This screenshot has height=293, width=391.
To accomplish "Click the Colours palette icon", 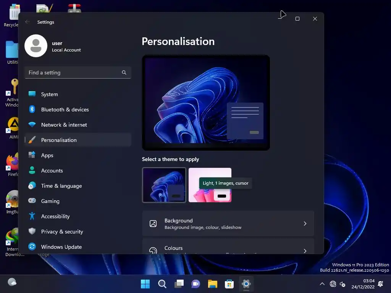I will point(153,250).
